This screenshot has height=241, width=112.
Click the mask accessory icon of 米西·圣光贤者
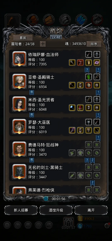[97, 99]
